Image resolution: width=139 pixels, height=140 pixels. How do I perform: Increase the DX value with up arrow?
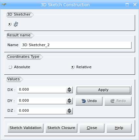pos(69,88)
